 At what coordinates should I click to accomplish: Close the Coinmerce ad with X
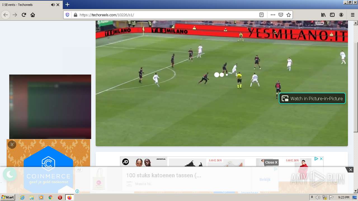12,145
